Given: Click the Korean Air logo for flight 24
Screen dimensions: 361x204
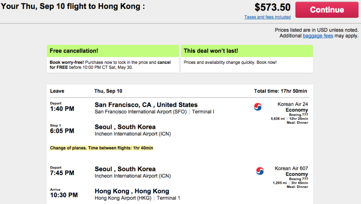Looking at the screenshot, I should pos(258,107).
